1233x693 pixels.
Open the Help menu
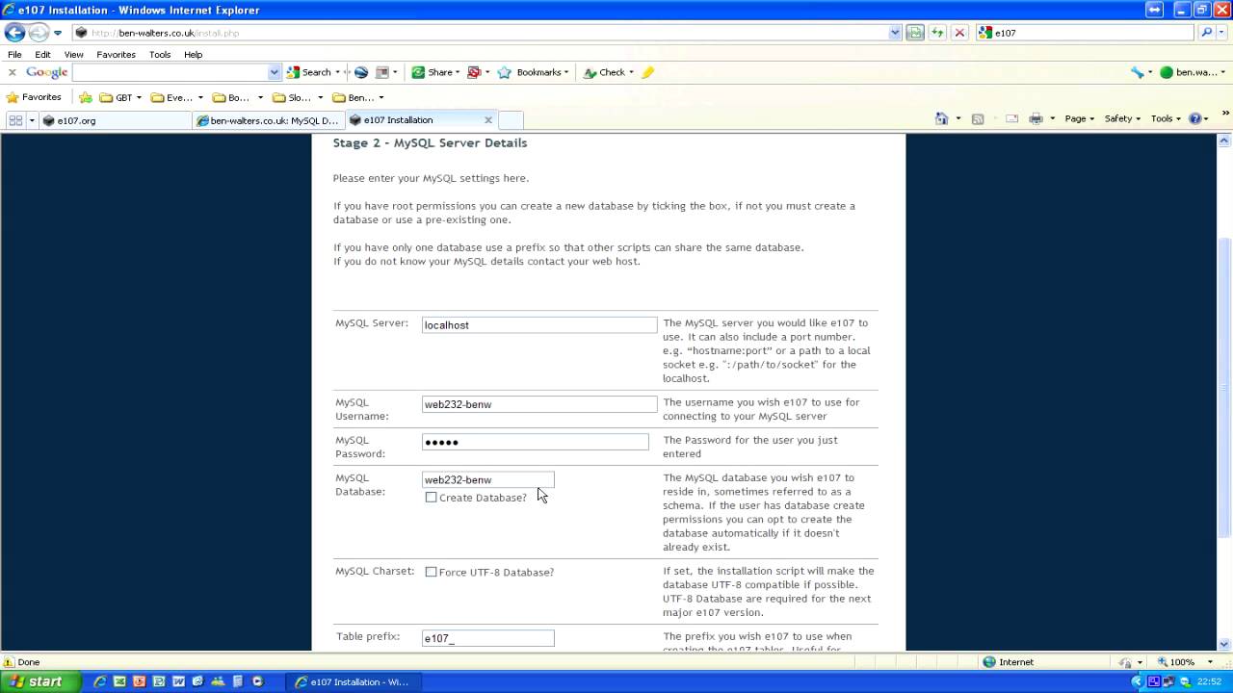click(193, 55)
